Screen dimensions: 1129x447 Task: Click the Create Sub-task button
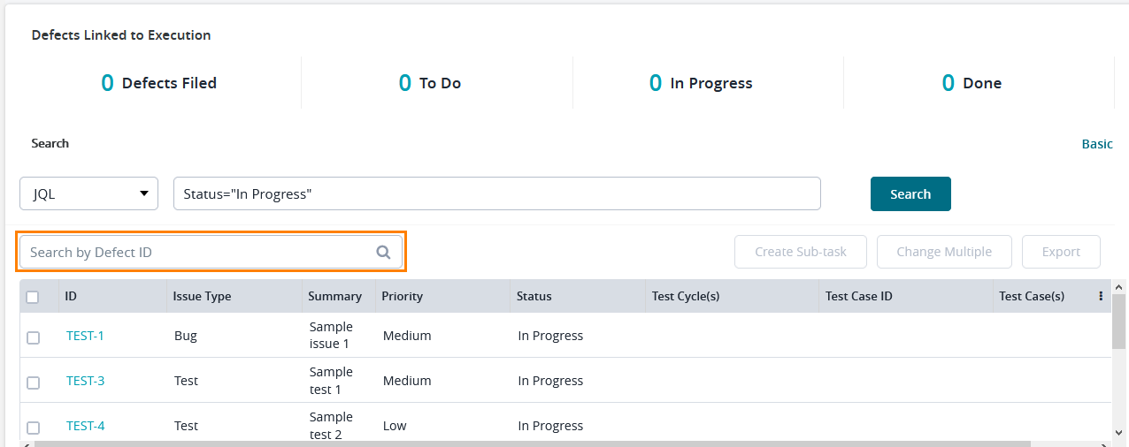click(801, 252)
